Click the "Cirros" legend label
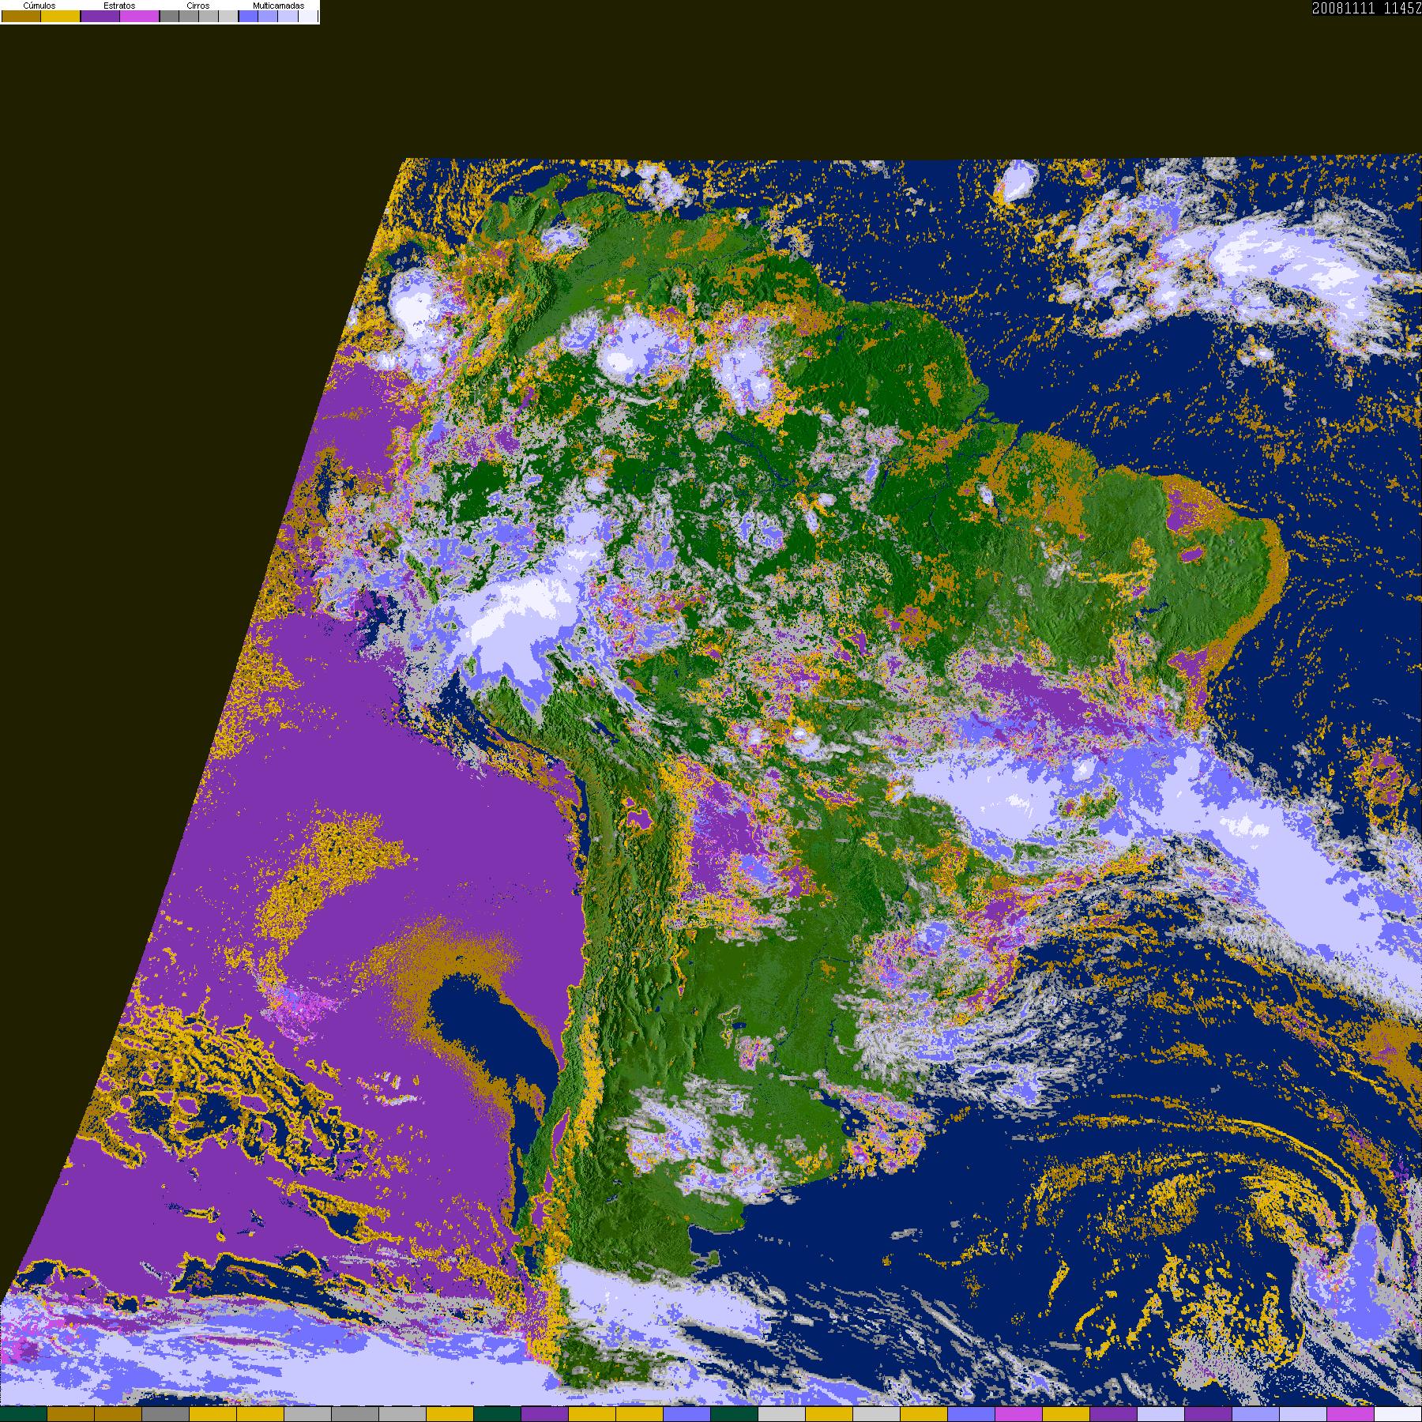 click(198, 6)
